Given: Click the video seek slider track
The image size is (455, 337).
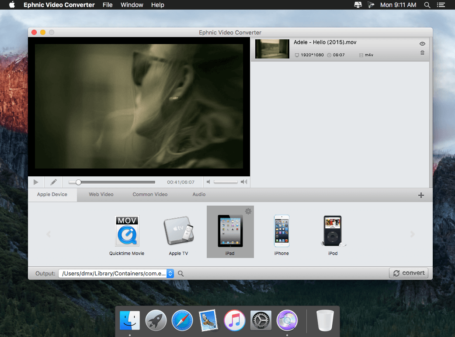Looking at the screenshot, I should tap(112, 182).
